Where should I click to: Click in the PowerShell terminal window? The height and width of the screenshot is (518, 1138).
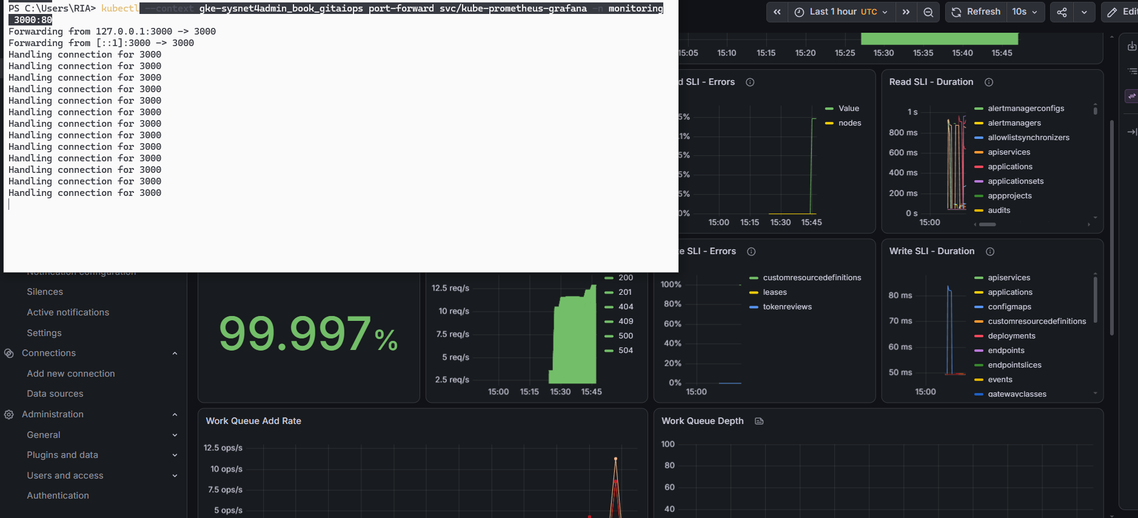[341, 136]
